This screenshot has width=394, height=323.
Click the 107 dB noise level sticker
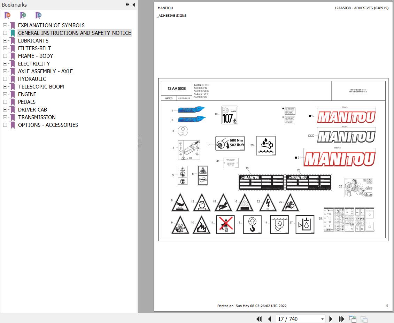click(230, 115)
